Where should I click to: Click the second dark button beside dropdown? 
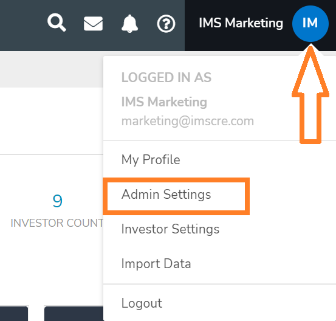click(74, 313)
